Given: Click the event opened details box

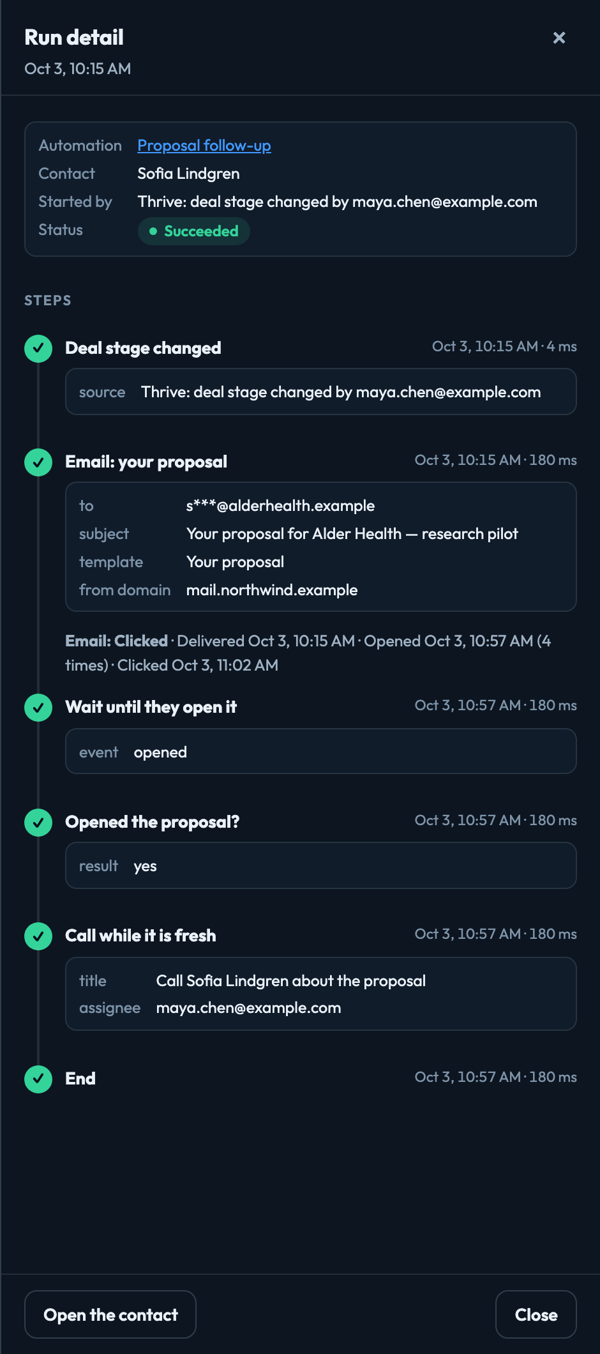Looking at the screenshot, I should point(321,752).
